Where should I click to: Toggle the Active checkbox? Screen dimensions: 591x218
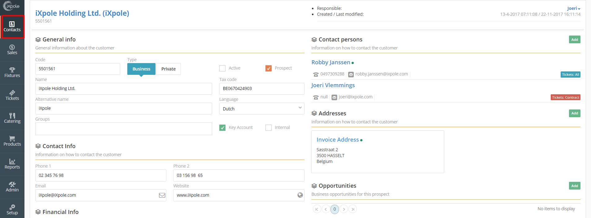coord(222,68)
